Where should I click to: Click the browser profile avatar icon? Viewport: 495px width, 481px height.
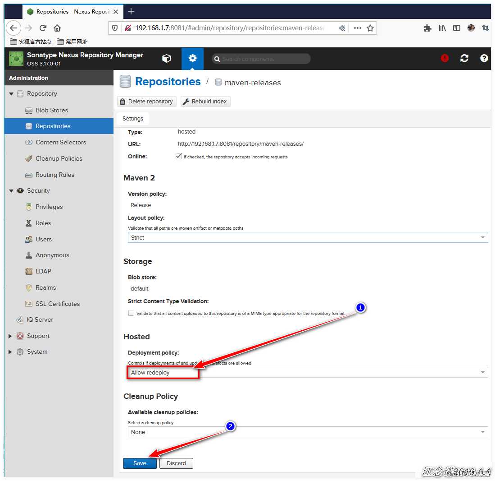point(471,28)
